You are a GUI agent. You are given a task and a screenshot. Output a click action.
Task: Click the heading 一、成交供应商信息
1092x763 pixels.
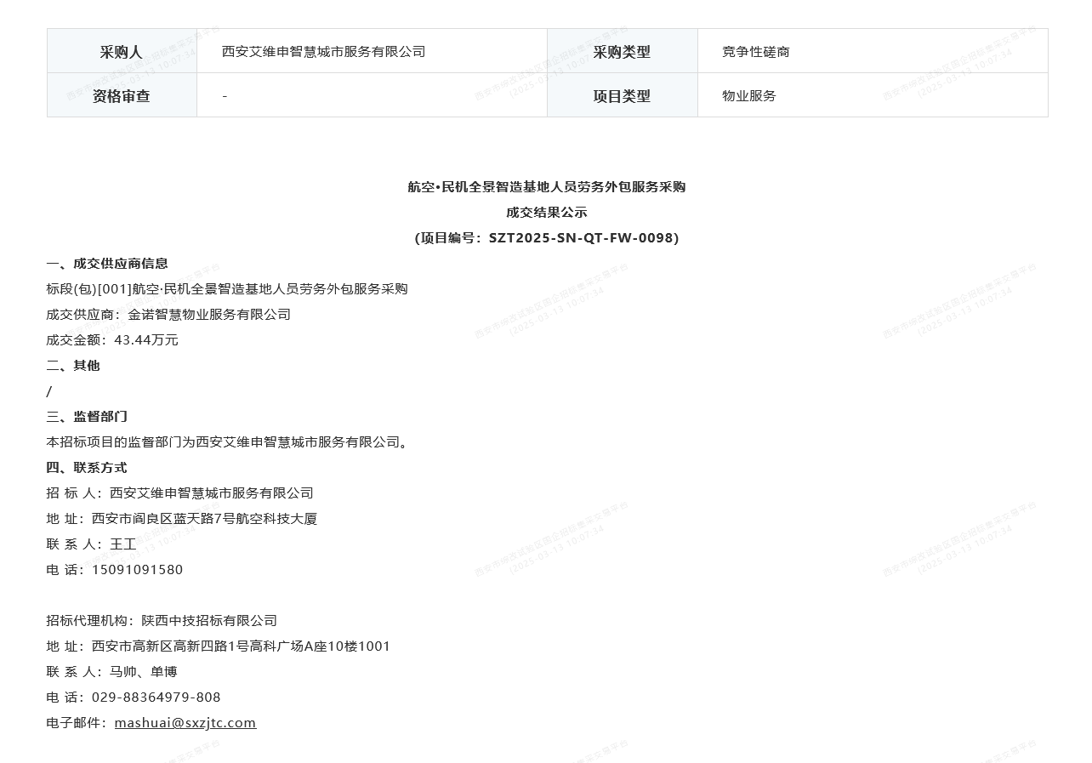tap(107, 264)
